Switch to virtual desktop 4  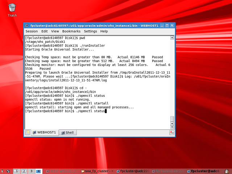coord(39,171)
